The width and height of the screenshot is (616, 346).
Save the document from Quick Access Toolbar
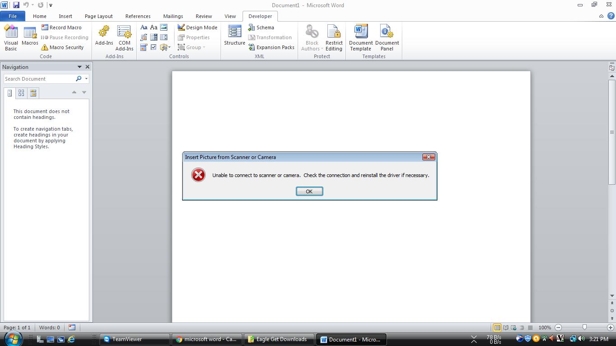click(16, 5)
